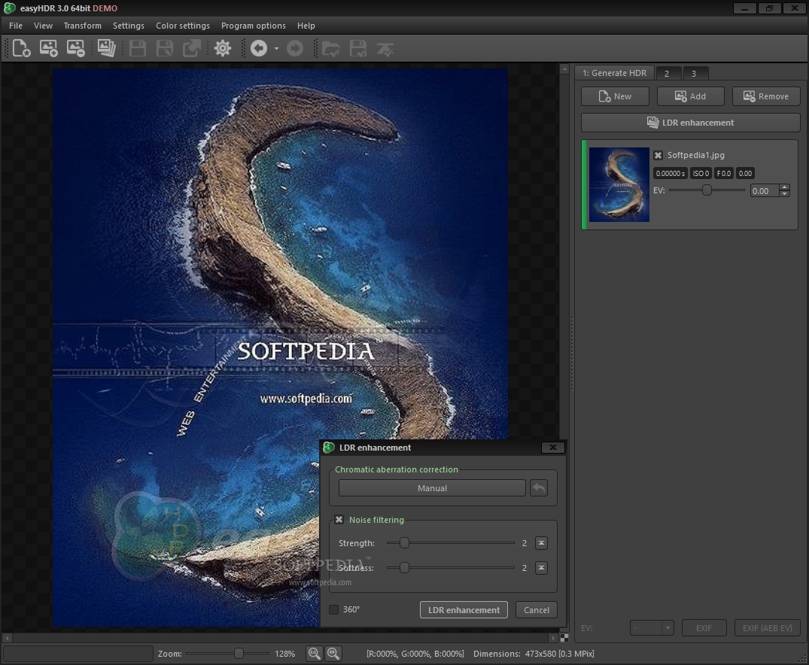
Task: Click the New button in side panel
Action: click(x=615, y=96)
